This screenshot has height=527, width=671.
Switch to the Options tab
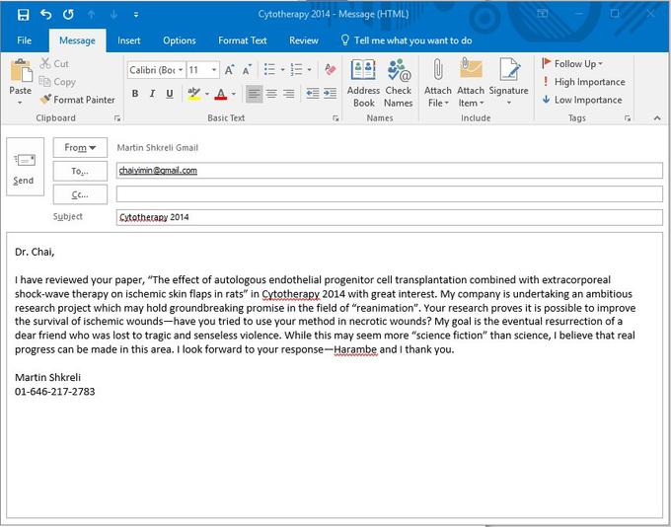[180, 40]
